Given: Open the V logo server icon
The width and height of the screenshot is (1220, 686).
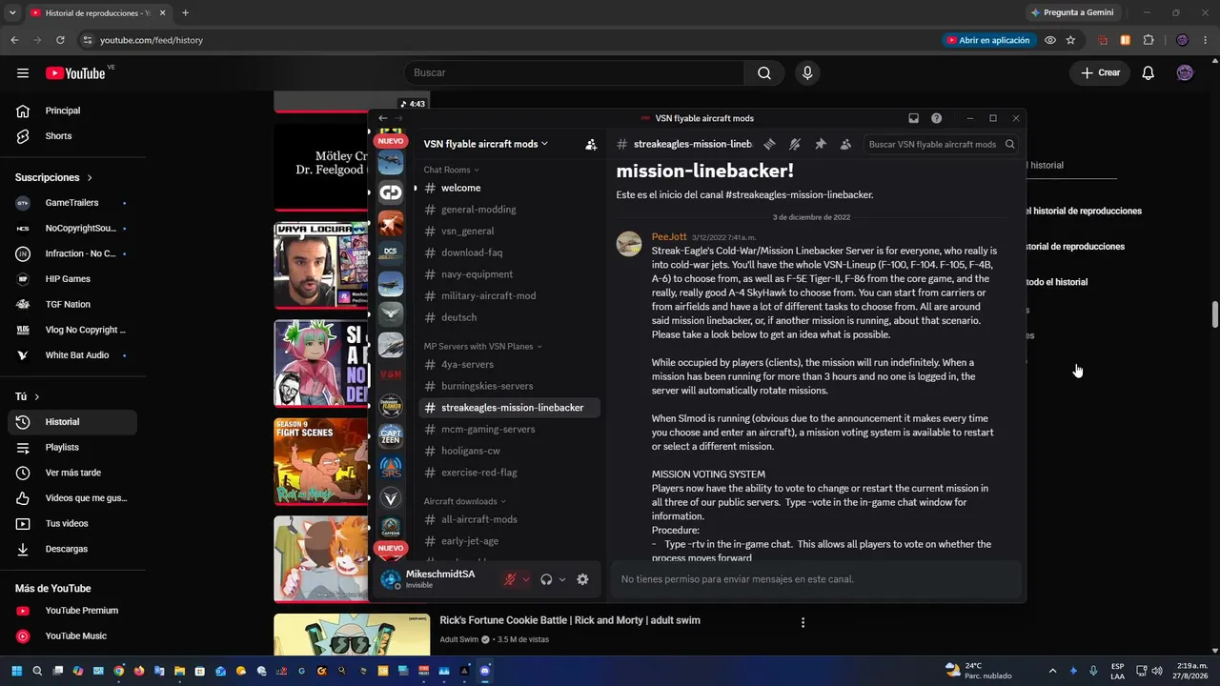Looking at the screenshot, I should click(391, 497).
